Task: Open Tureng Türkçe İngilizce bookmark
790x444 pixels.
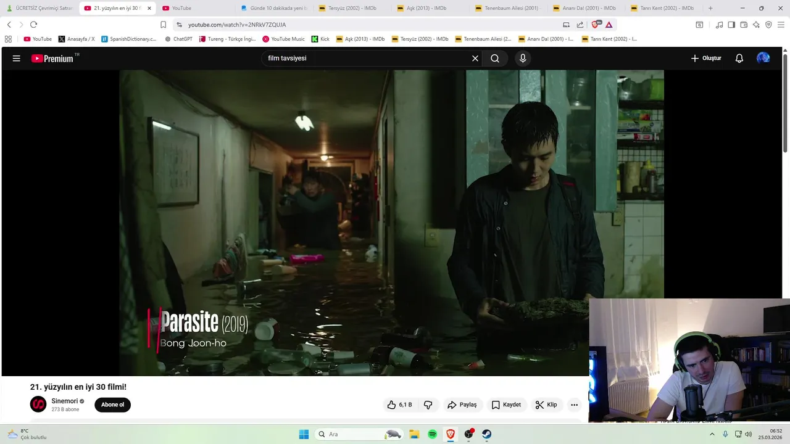Action: (x=227, y=39)
